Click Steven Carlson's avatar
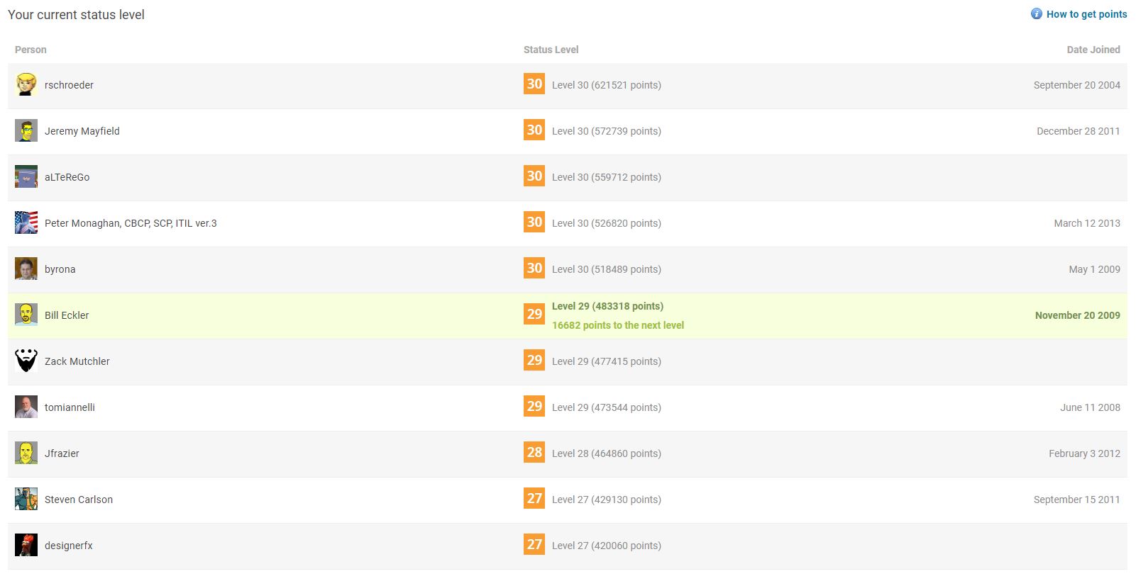The width and height of the screenshot is (1136, 581). pyautogui.click(x=26, y=499)
